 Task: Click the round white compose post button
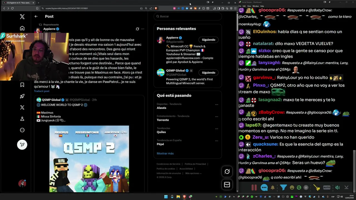point(22,144)
